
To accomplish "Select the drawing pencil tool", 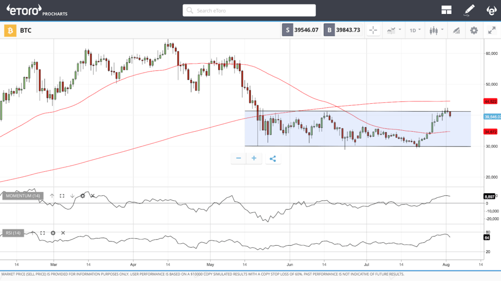I will (470, 10).
